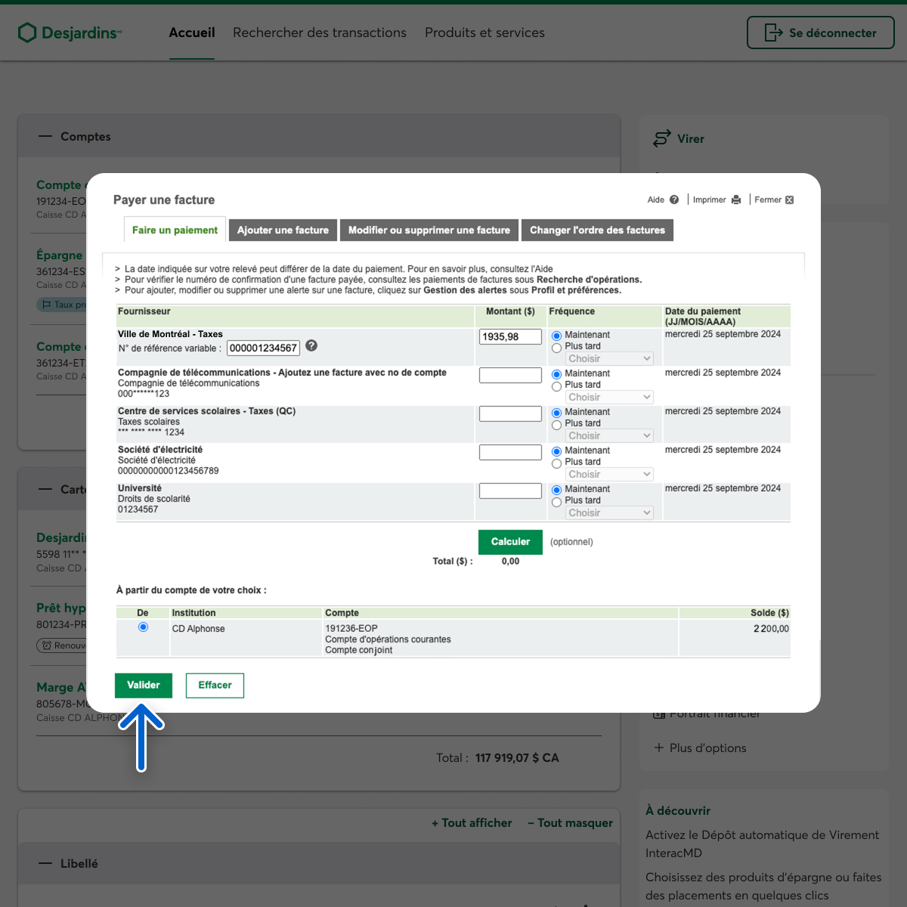
Task: Click amount field for Société d'électricité
Action: coord(510,452)
